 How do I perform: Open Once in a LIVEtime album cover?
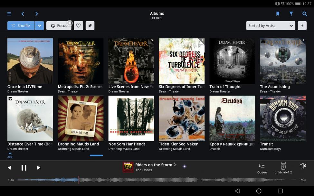pos(30,61)
